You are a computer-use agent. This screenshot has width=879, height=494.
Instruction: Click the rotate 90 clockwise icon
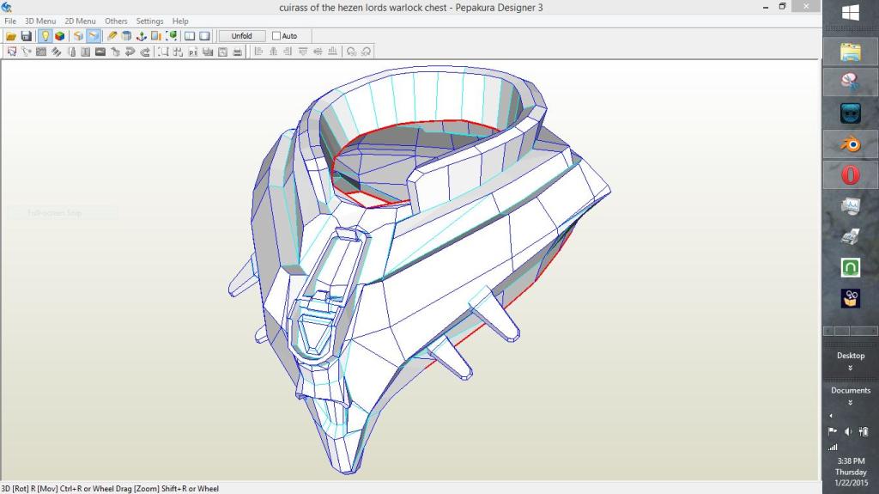point(366,52)
